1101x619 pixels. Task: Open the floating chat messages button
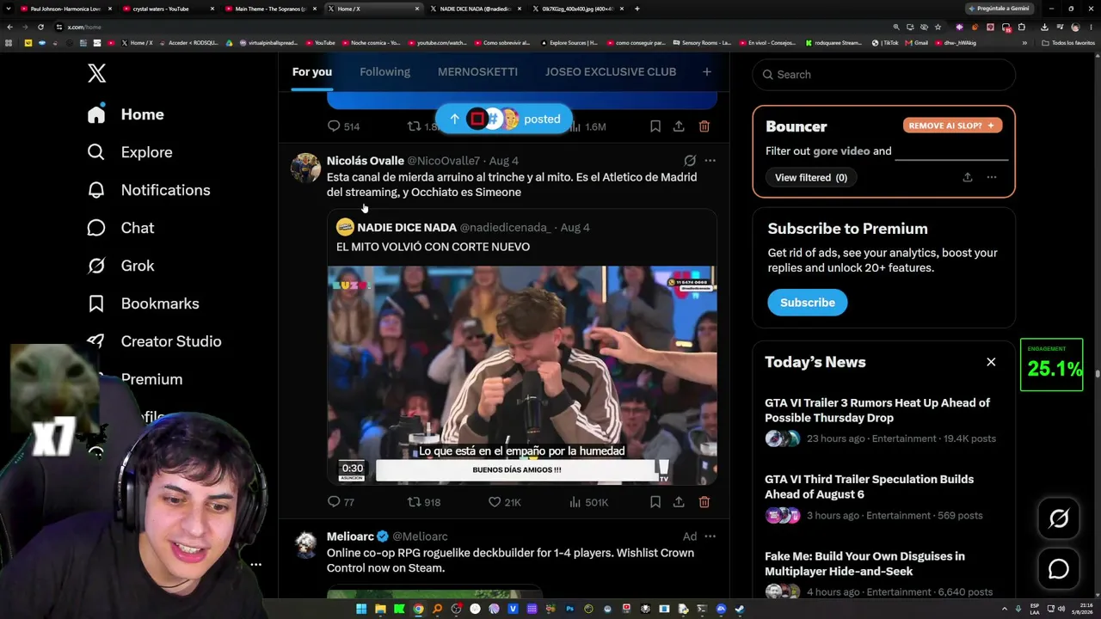[x=1059, y=569]
